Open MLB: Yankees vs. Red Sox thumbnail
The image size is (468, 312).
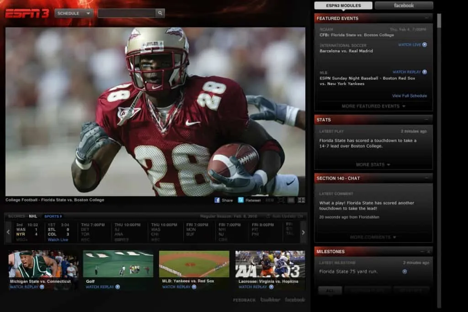194,264
